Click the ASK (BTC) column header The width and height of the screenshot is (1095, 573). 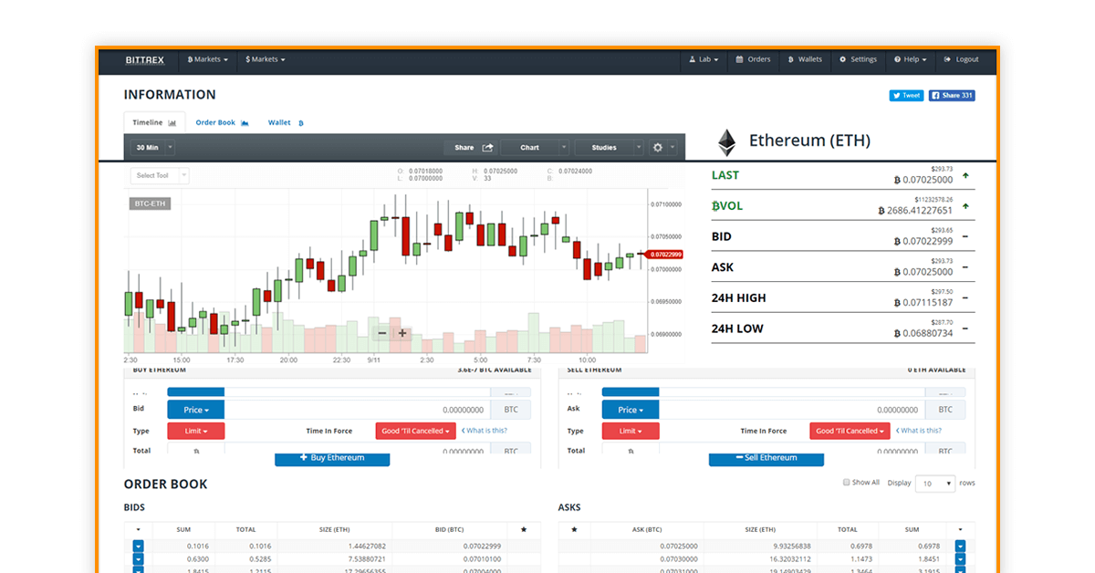[x=647, y=529]
